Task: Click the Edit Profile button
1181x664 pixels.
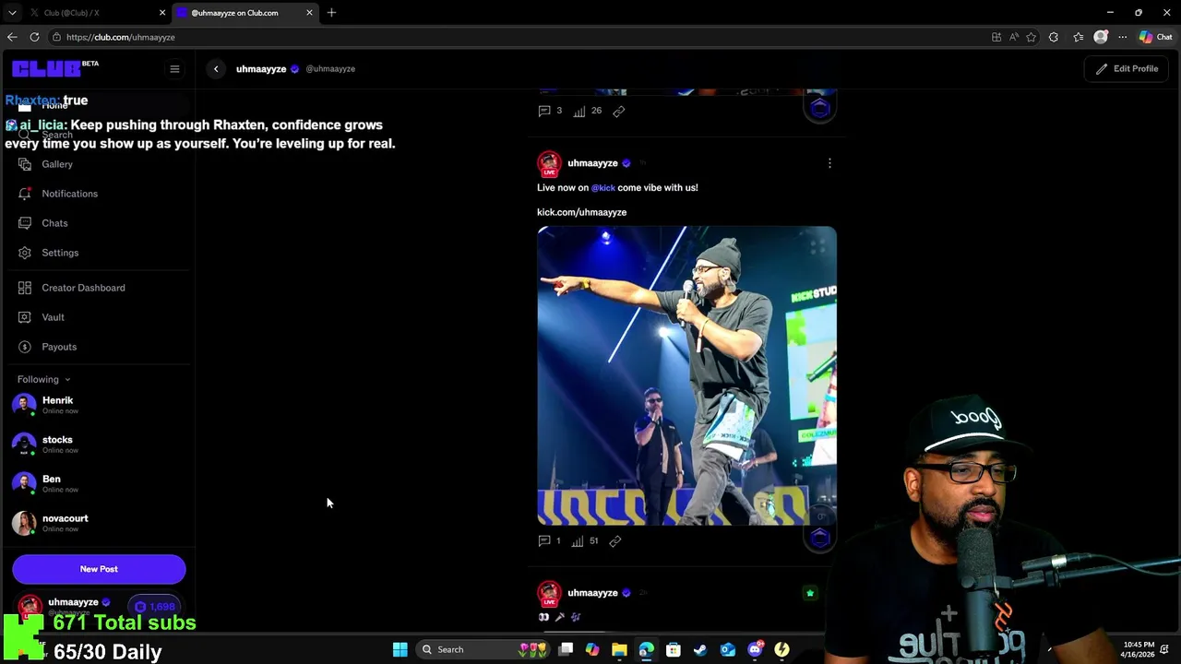Action: pos(1127,68)
